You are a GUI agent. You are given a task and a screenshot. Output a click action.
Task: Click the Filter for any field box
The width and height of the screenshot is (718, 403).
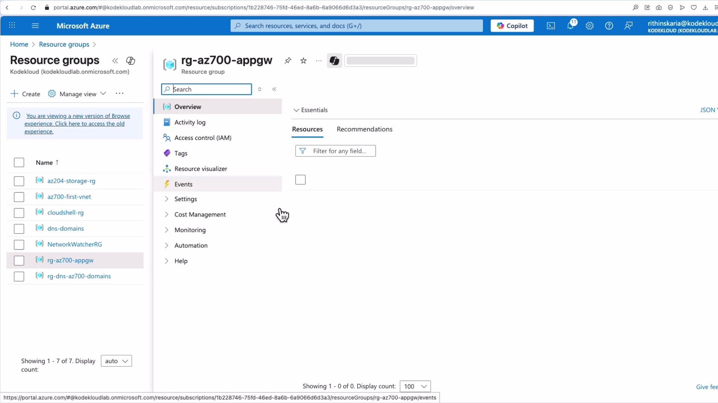coord(335,151)
